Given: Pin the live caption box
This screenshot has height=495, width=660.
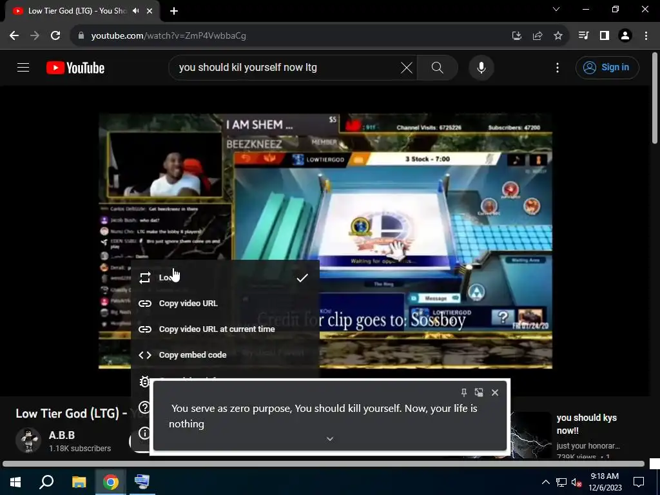Looking at the screenshot, I should pos(464,393).
